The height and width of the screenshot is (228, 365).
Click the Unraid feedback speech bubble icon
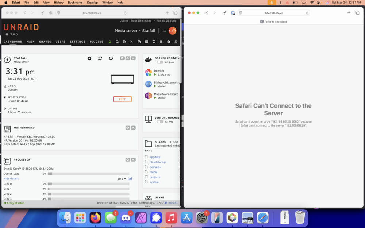146,42
